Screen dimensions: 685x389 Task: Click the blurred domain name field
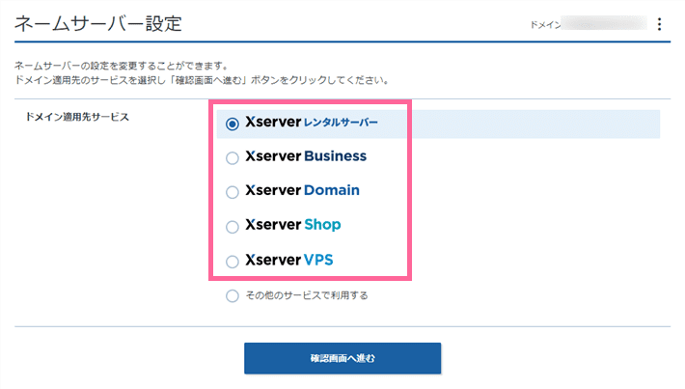pyautogui.click(x=604, y=23)
